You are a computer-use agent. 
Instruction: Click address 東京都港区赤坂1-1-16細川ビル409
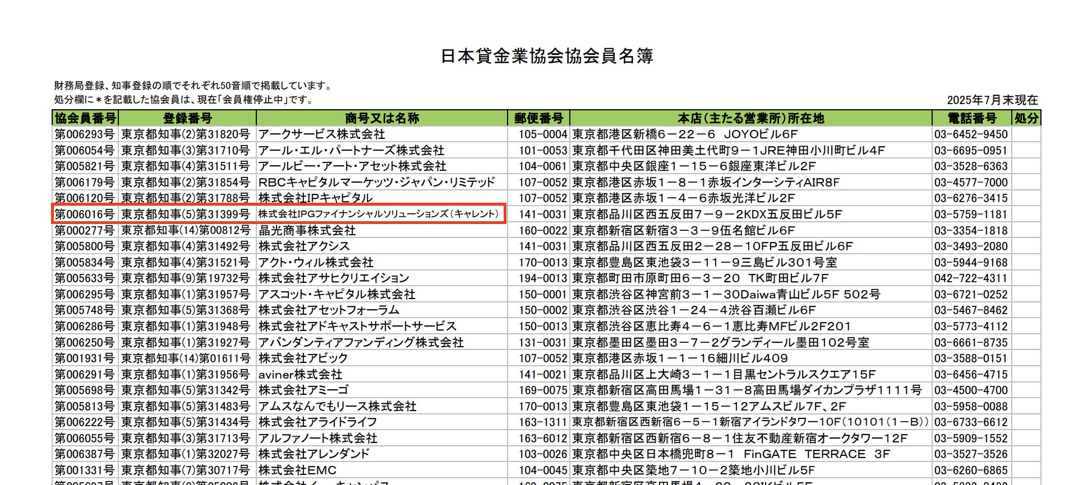(680, 358)
